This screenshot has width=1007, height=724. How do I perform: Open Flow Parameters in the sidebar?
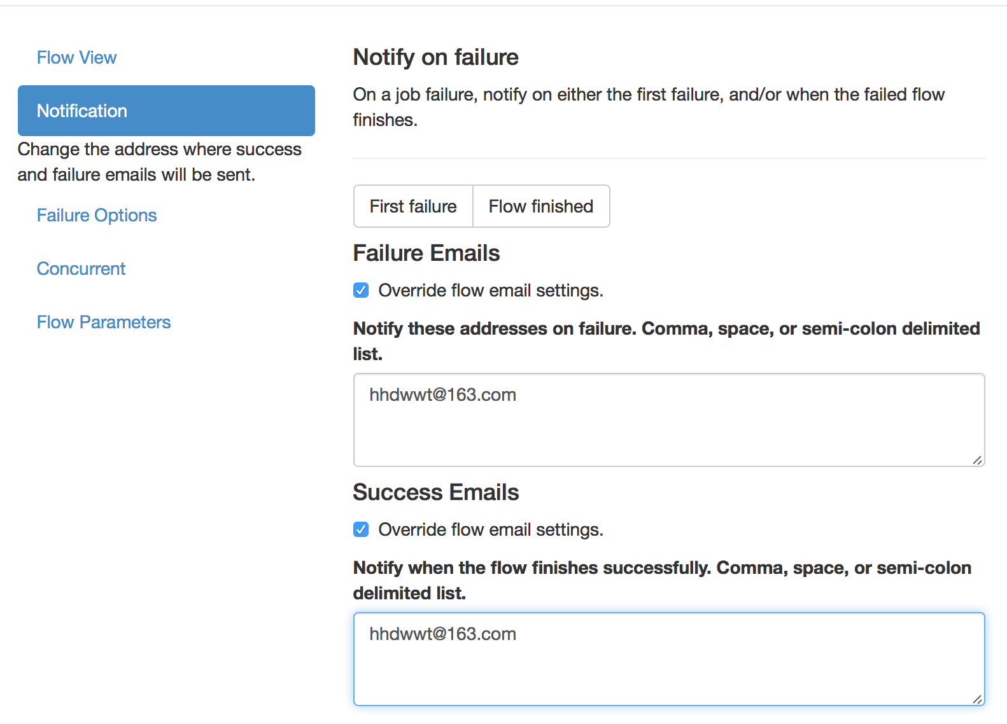point(104,323)
